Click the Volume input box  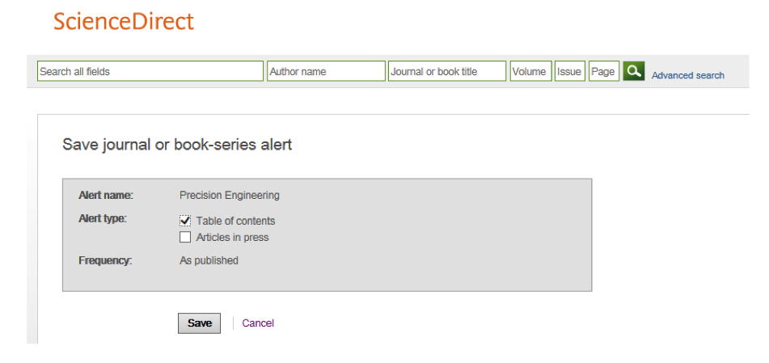pyautogui.click(x=530, y=71)
